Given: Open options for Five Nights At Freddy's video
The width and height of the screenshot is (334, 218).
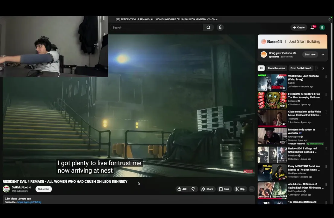Looking at the screenshot, I should 326,94.
